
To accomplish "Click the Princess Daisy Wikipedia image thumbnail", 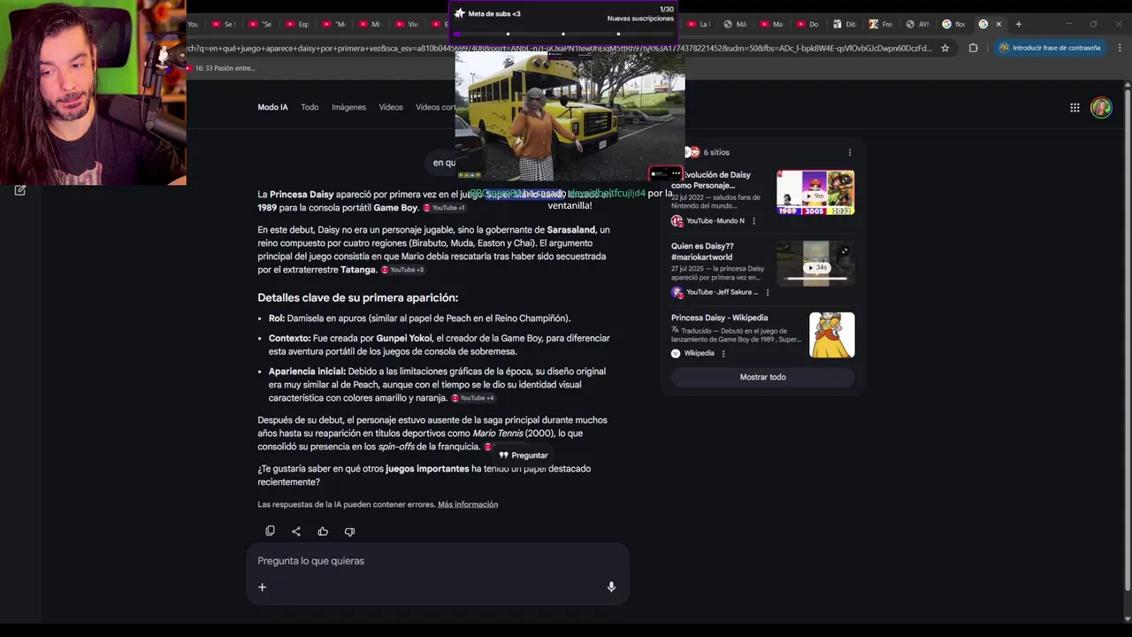I will pos(831,334).
